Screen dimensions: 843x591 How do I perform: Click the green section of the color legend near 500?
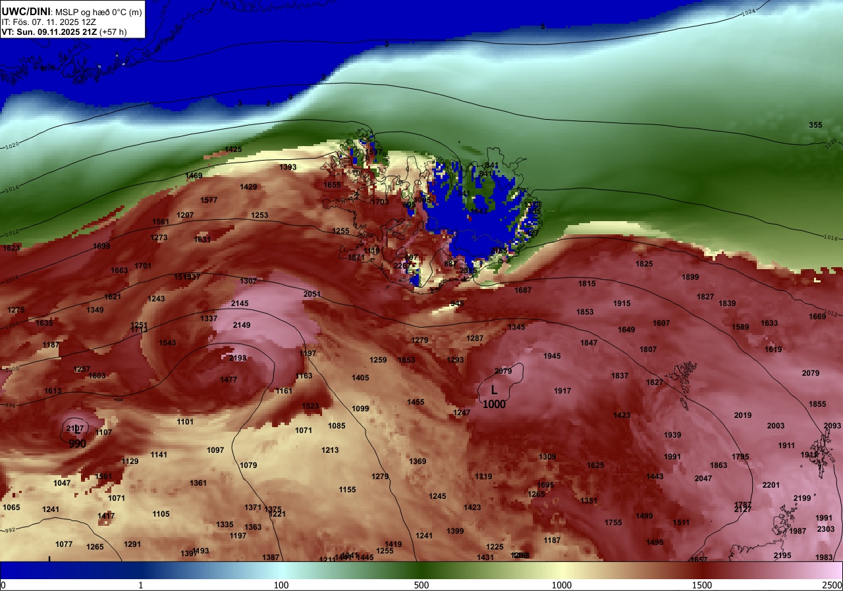click(421, 570)
